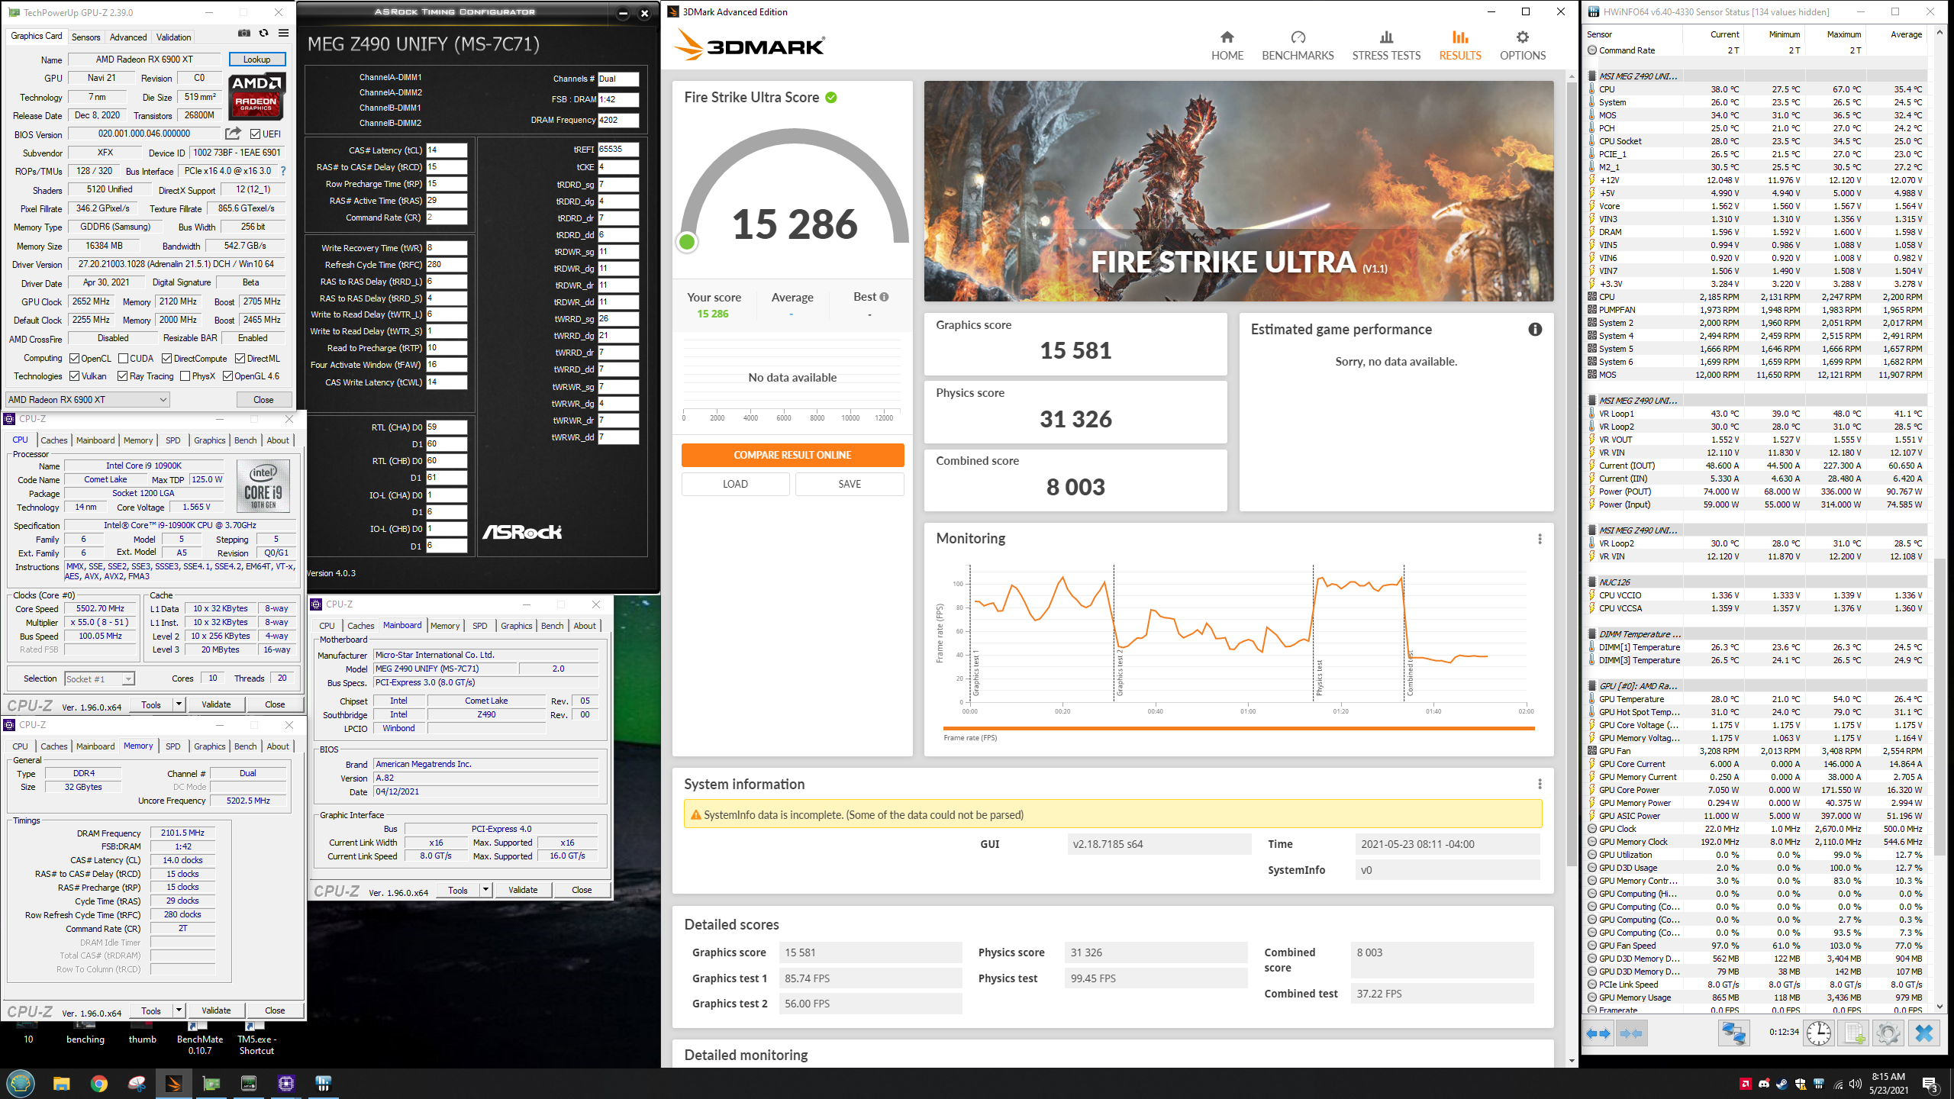Open the Monitoring panel three-dot menu
This screenshot has width=1954, height=1099.
tap(1540, 539)
